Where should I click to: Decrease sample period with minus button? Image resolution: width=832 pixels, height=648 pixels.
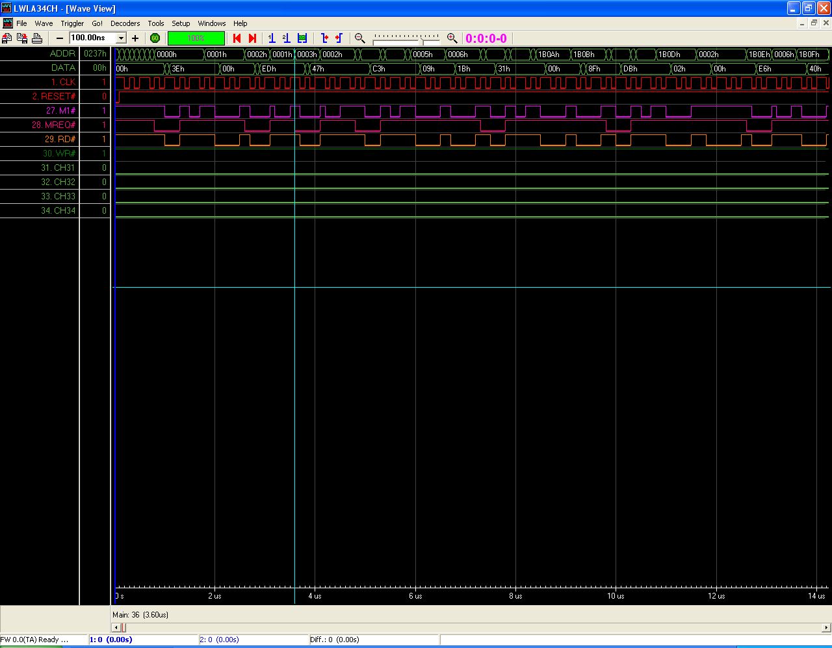click(60, 38)
